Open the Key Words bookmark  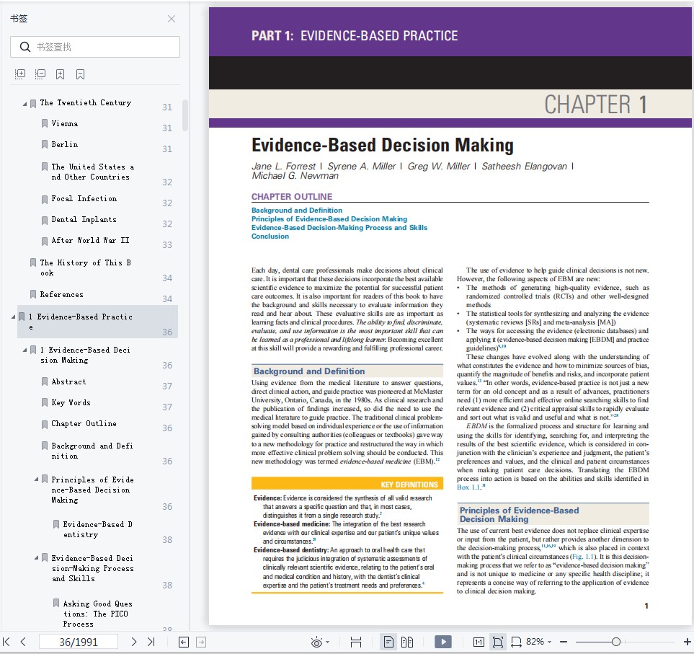(71, 402)
